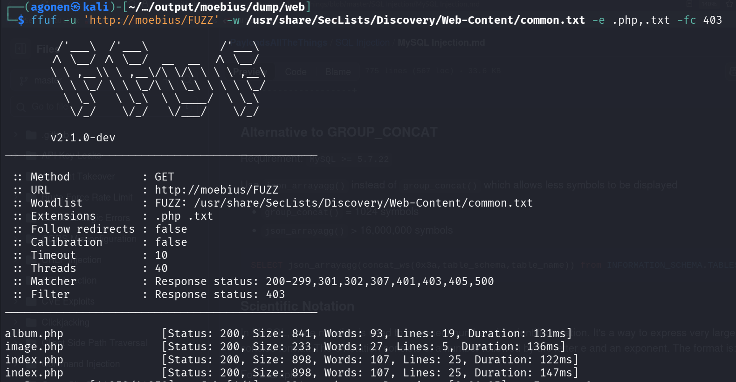
Task: Expand the CVE Exploits folder chevron
Action: coord(16,301)
